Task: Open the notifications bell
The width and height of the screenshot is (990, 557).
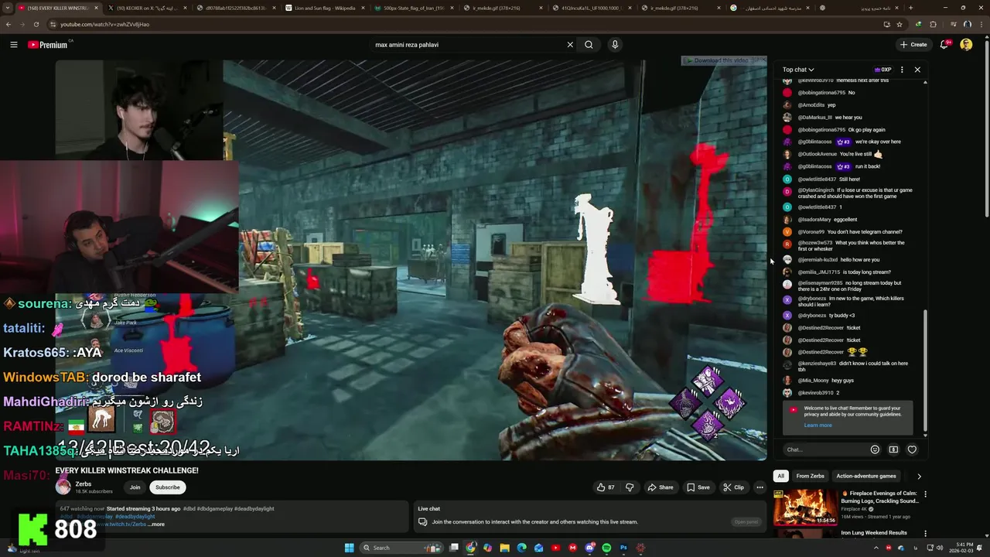Action: (944, 45)
